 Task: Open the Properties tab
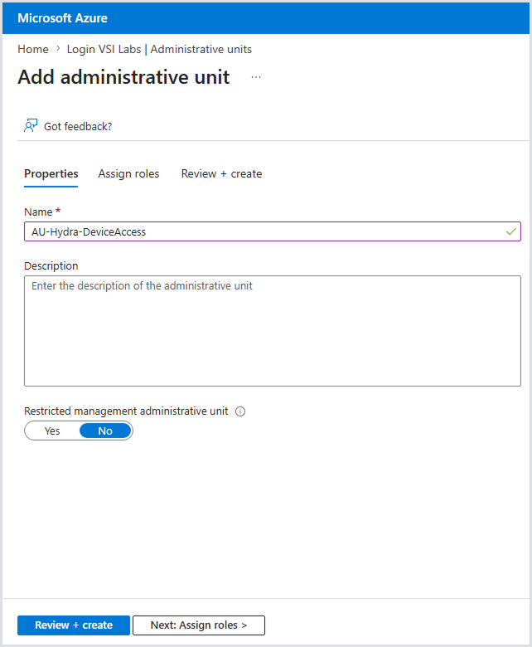tap(51, 173)
